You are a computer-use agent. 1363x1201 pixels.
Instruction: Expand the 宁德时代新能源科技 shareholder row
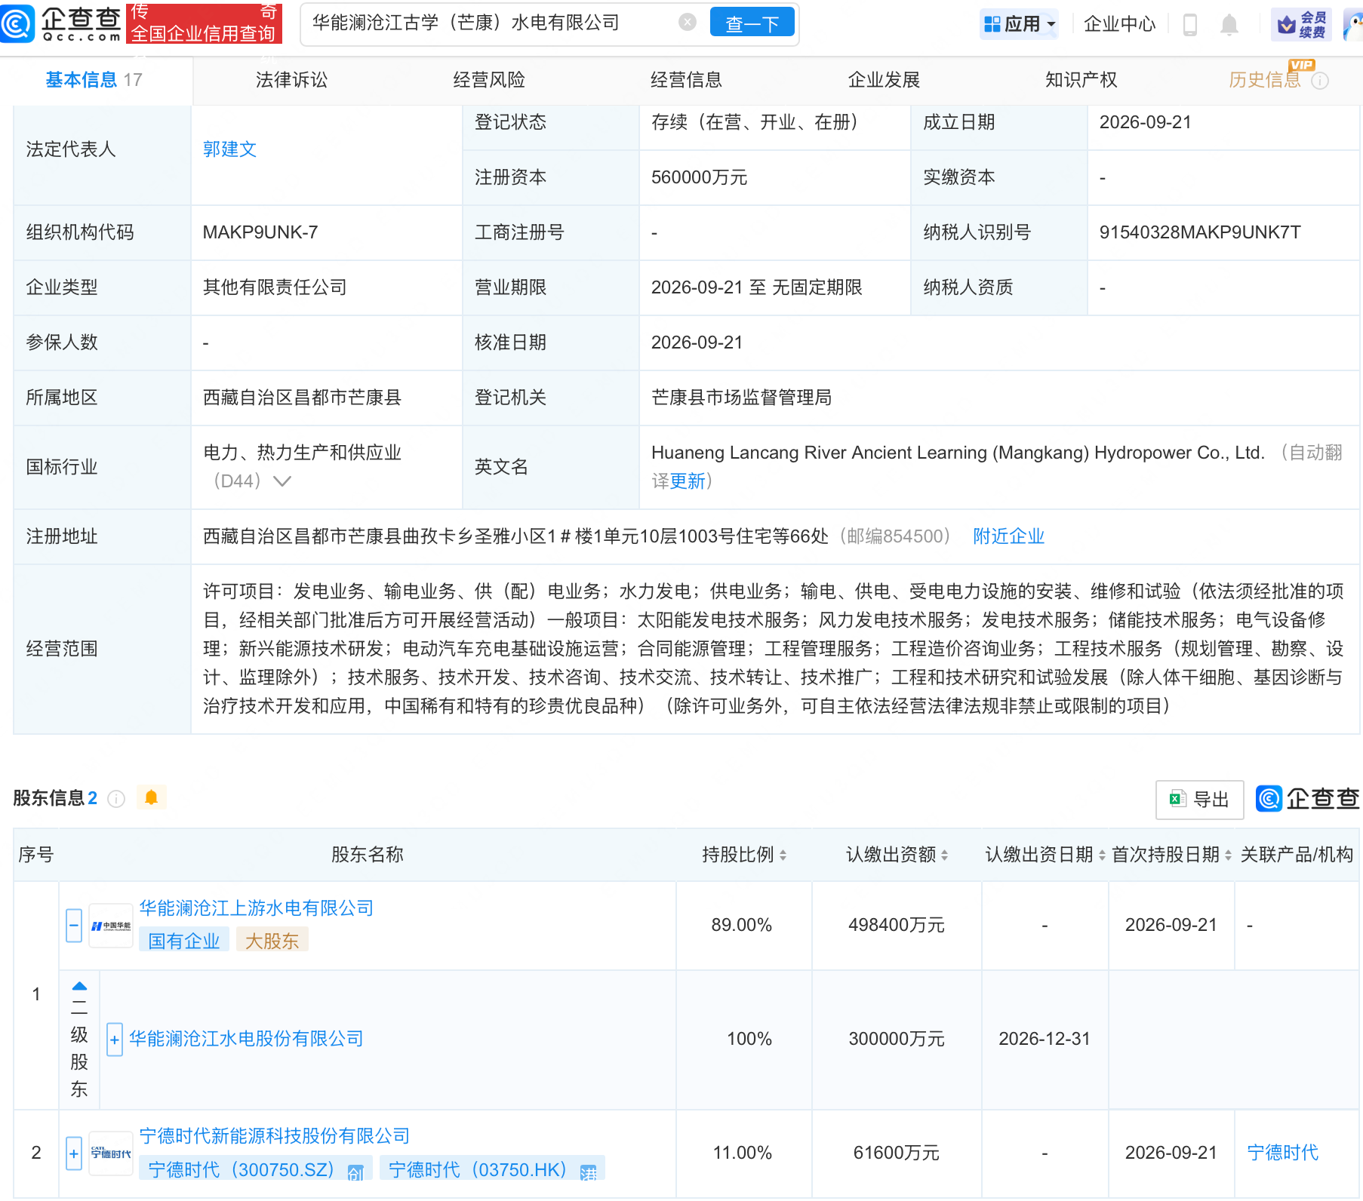[x=74, y=1153]
